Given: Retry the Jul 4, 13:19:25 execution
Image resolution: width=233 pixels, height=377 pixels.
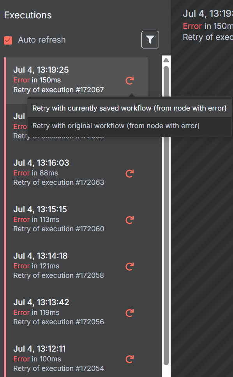Looking at the screenshot, I should pyautogui.click(x=129, y=80).
